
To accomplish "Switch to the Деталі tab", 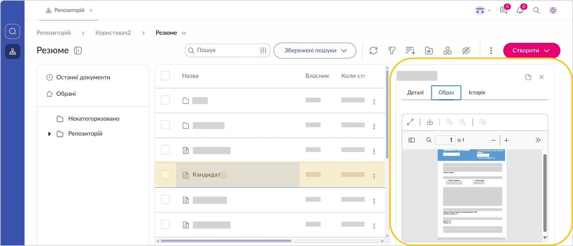I will coord(415,92).
